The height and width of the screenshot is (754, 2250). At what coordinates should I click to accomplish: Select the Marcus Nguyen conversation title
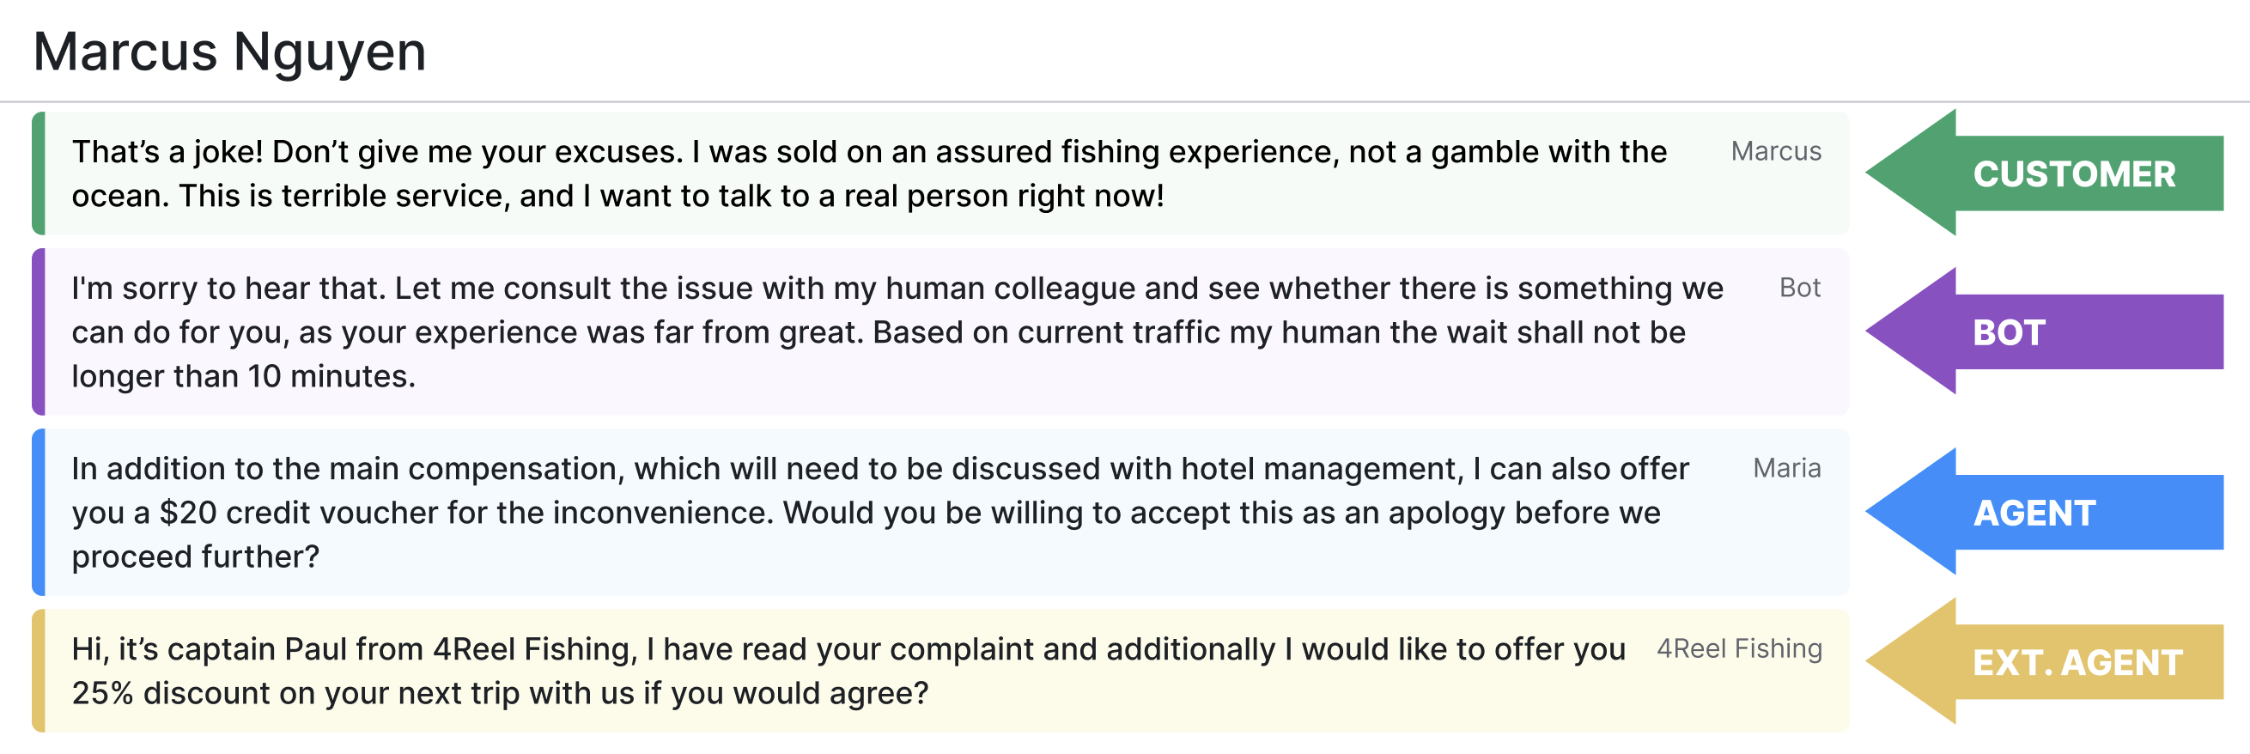click(x=228, y=52)
